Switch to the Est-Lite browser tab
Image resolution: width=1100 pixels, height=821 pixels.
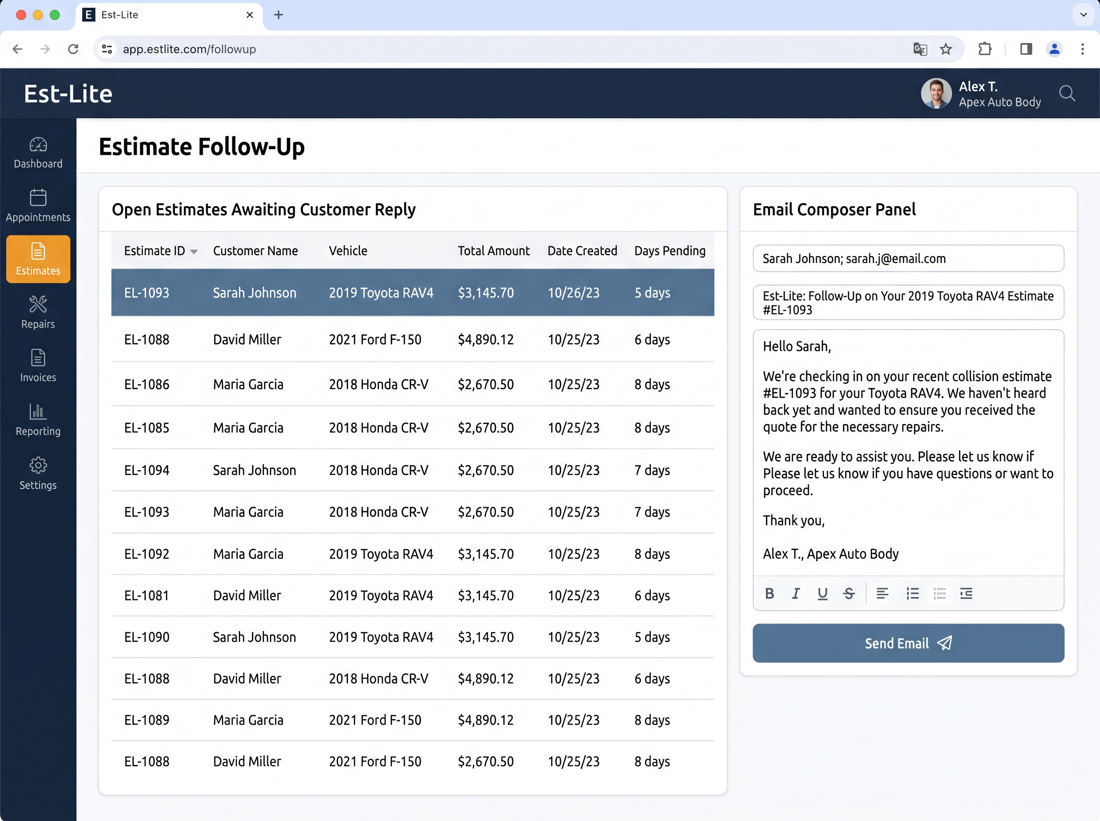169,15
